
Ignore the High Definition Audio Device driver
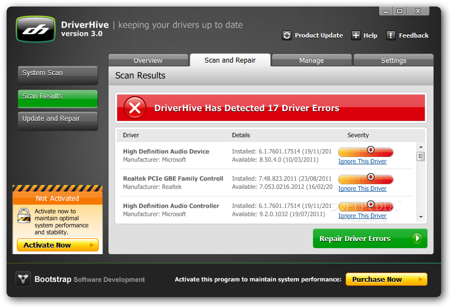(x=363, y=161)
